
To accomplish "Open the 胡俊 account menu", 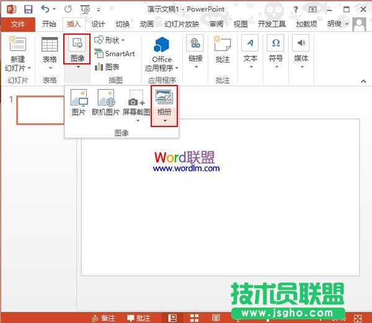I will coord(338,24).
